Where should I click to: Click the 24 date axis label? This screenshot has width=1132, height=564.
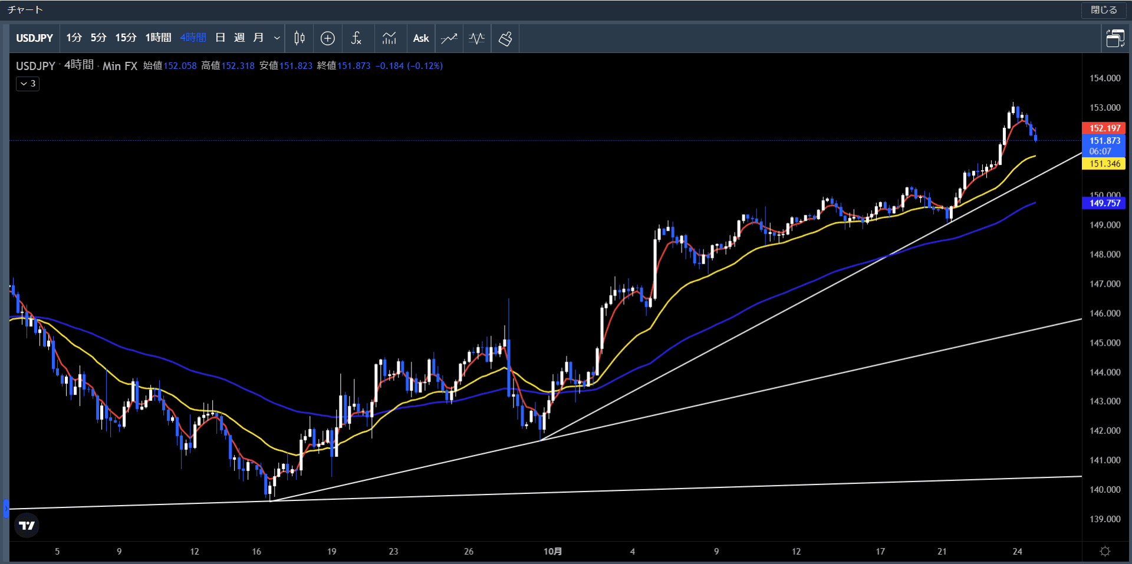click(1017, 552)
